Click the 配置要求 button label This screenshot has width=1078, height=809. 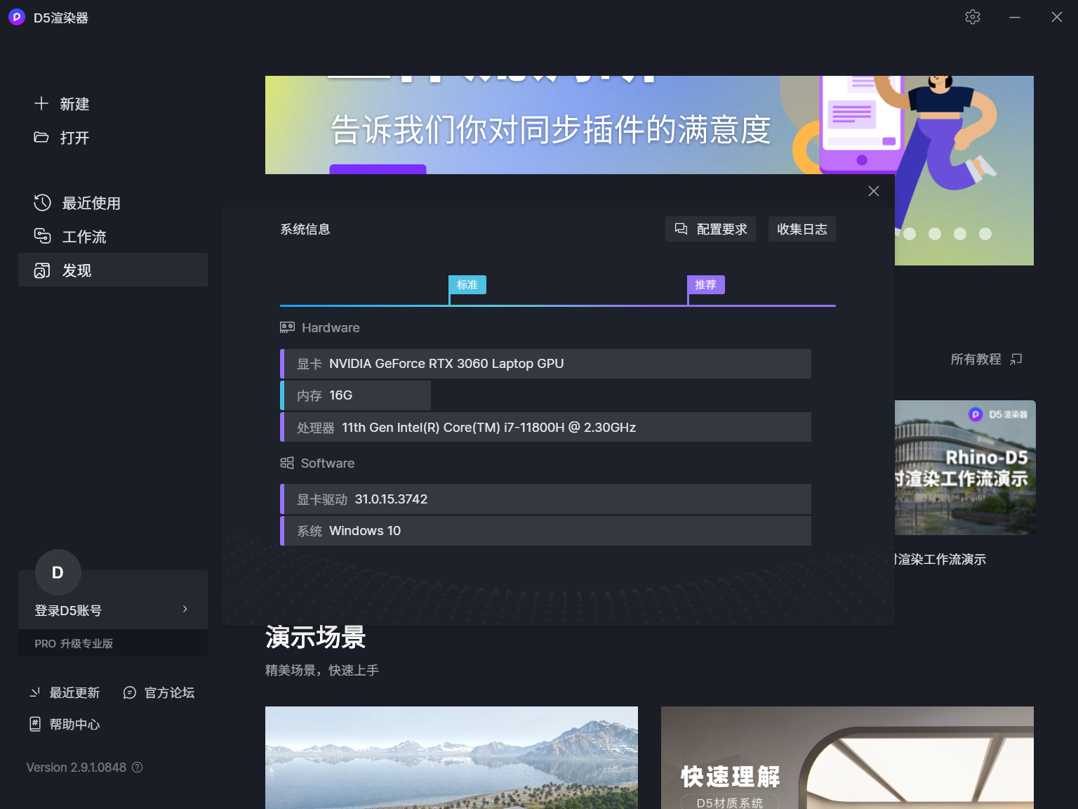coord(721,229)
